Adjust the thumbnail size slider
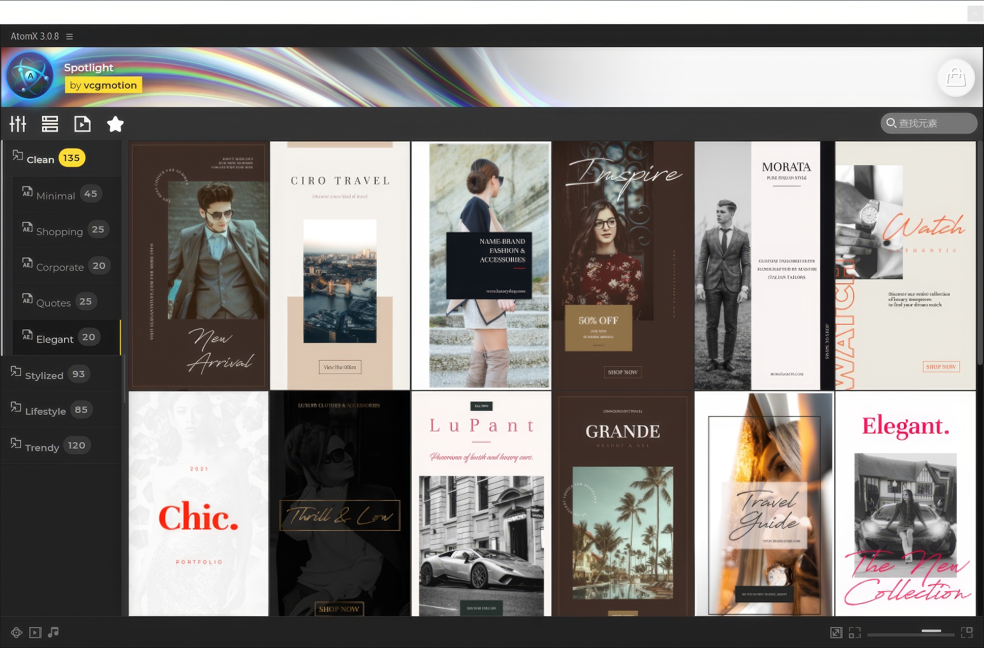Viewport: 984px width, 648px height. coord(911,633)
